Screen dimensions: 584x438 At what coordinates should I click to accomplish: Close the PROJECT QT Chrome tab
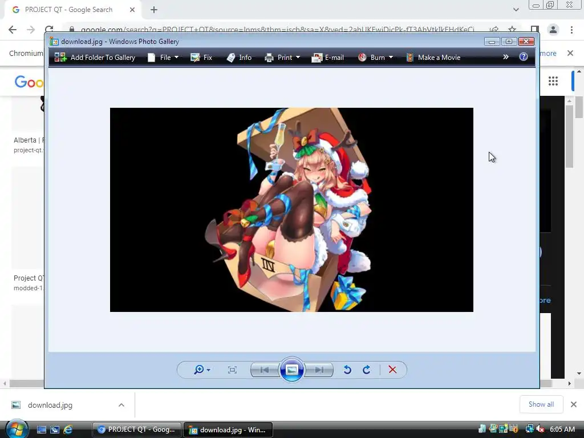pyautogui.click(x=132, y=10)
